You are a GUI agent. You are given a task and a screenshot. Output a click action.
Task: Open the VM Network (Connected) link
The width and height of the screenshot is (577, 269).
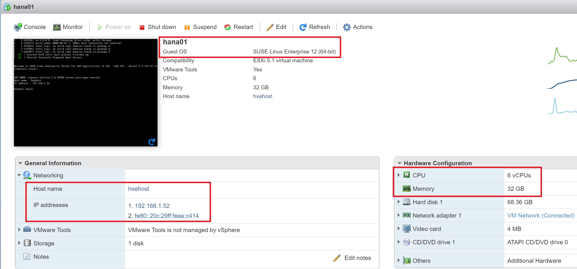(x=541, y=216)
